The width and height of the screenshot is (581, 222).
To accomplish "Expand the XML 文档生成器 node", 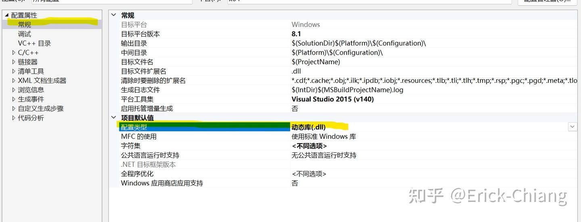I will [14, 80].
